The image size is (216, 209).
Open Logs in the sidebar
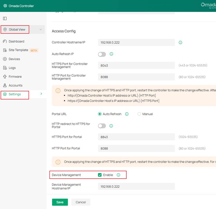coord(12,68)
